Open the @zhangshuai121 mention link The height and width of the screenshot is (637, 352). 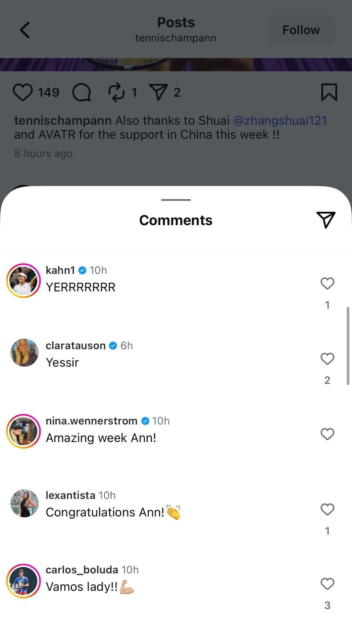coord(280,121)
